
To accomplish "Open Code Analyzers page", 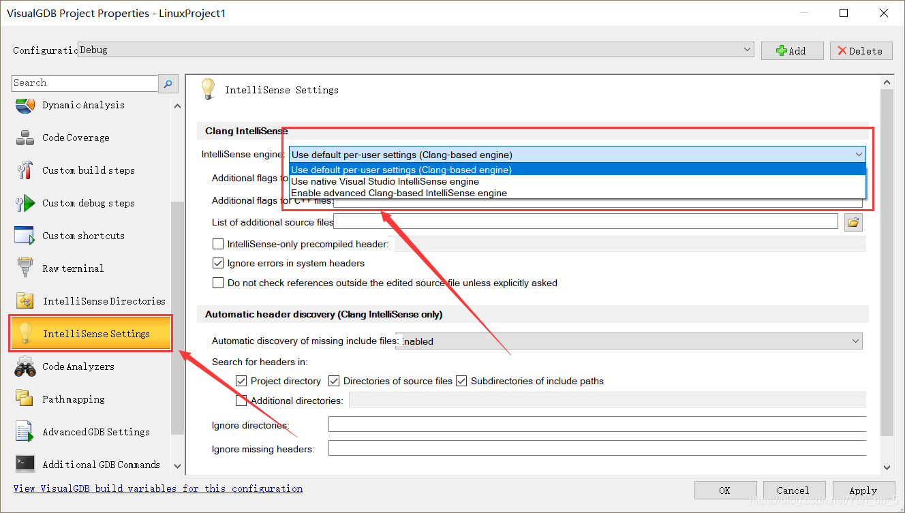I will (78, 367).
